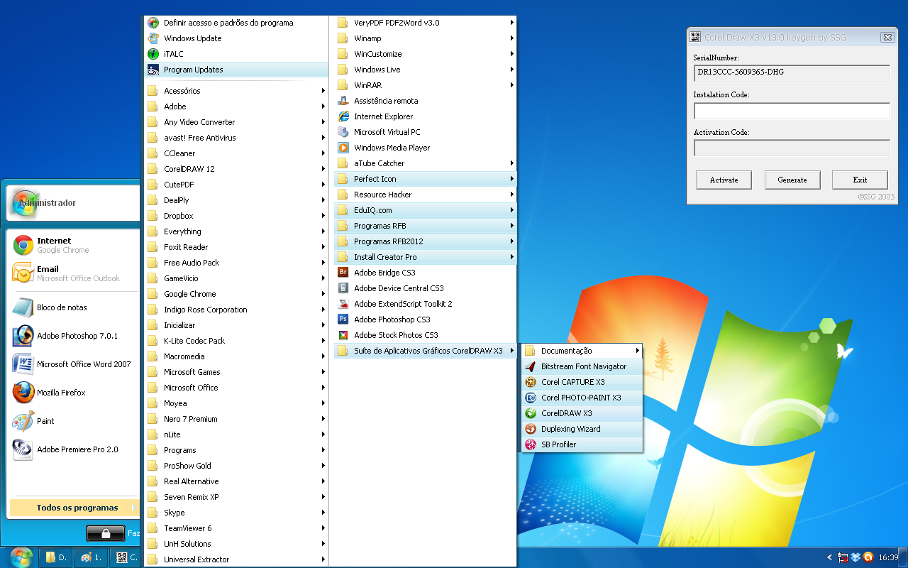Click the Instalation Code field
Viewport: 908px width, 568px height.
click(792, 111)
